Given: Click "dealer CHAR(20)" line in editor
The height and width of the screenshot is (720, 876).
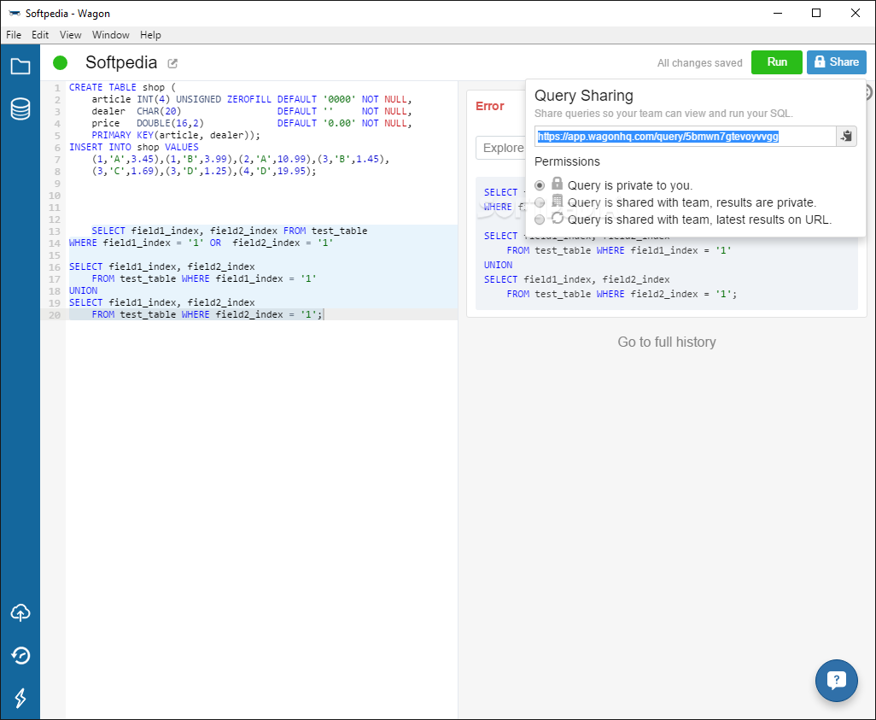Looking at the screenshot, I should coord(137,111).
